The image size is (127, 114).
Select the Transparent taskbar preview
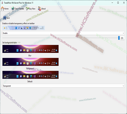click(30, 62)
